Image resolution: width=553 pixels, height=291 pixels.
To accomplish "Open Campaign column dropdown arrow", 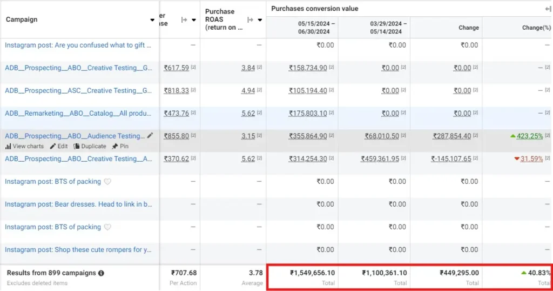I will pos(152,20).
